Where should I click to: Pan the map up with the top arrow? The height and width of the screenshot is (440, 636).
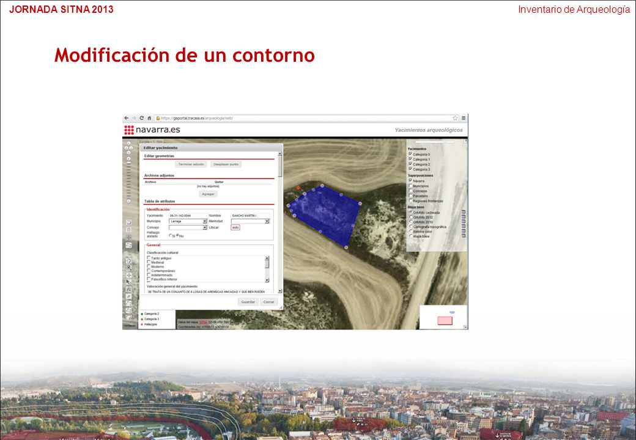128,144
